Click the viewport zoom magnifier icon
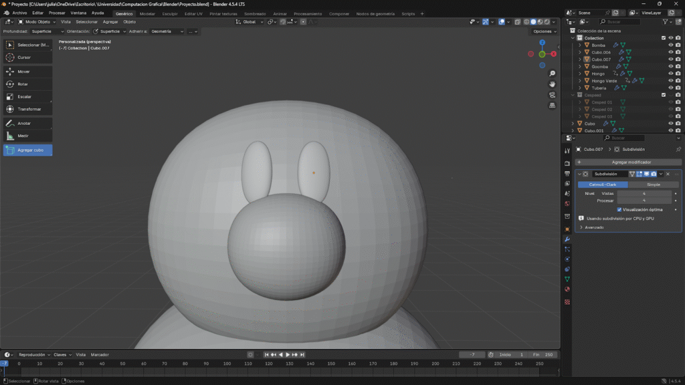This screenshot has width=685, height=385. (552, 74)
